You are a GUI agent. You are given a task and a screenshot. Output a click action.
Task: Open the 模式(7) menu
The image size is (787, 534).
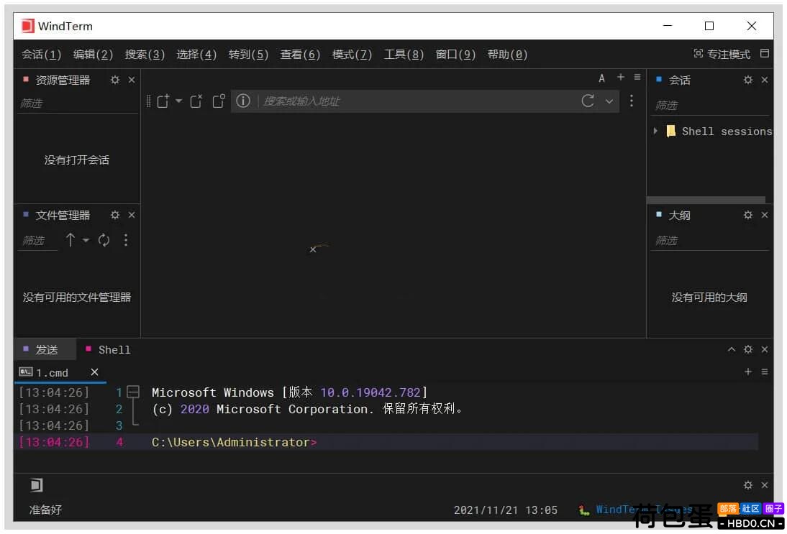point(352,54)
